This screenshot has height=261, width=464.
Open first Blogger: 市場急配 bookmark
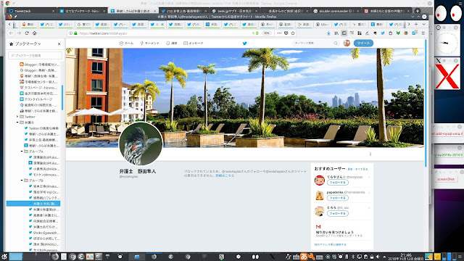click(40, 65)
